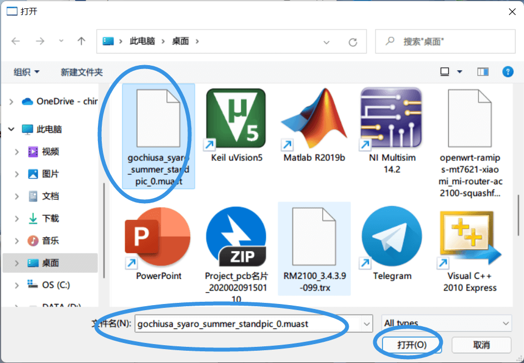Expand the OS (C:) tree node

17,285
